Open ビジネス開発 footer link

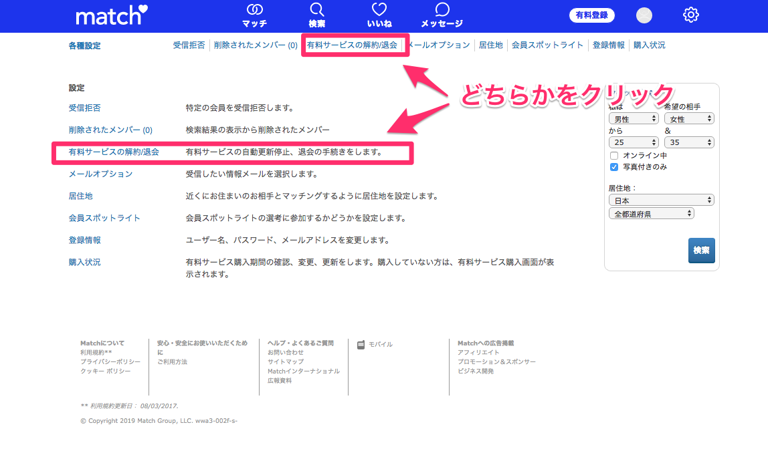click(x=476, y=371)
